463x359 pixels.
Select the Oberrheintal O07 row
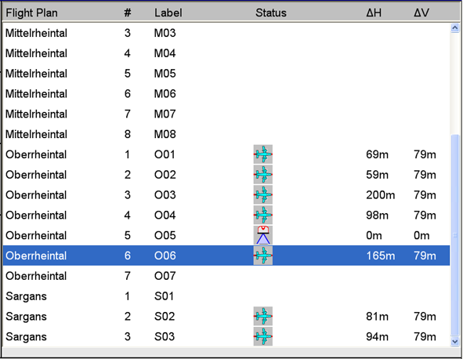(x=226, y=276)
